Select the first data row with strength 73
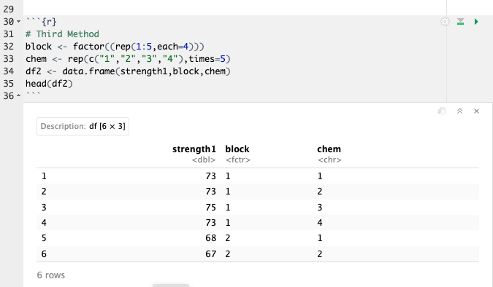The height and width of the screenshot is (287, 493). click(258, 176)
